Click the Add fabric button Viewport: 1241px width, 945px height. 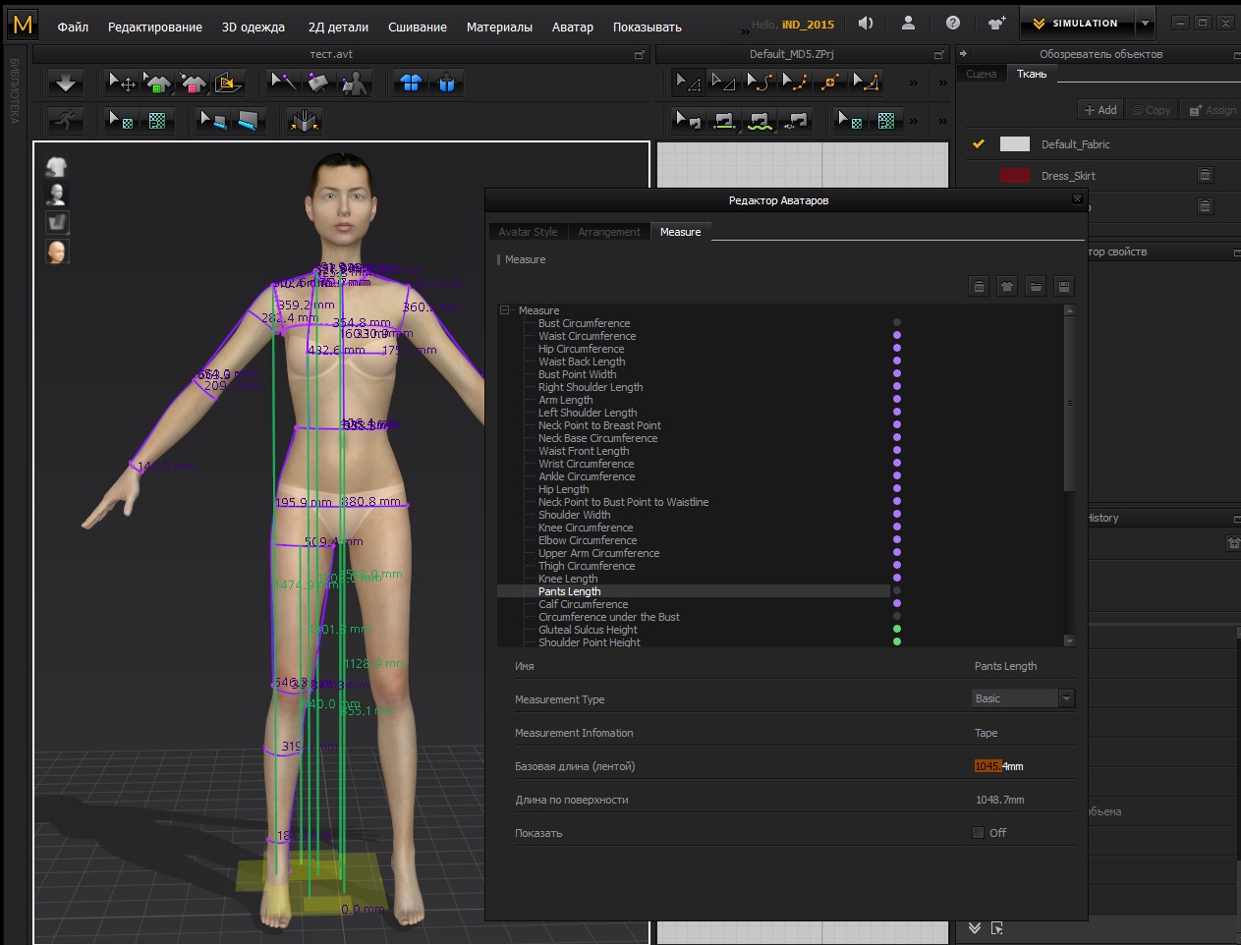(1100, 110)
